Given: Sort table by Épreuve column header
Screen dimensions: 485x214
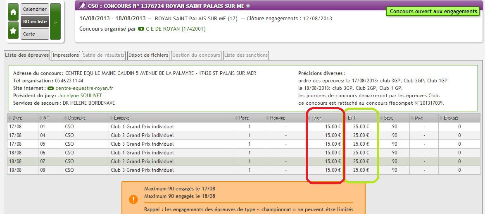Looking at the screenshot, I should coord(122,118).
